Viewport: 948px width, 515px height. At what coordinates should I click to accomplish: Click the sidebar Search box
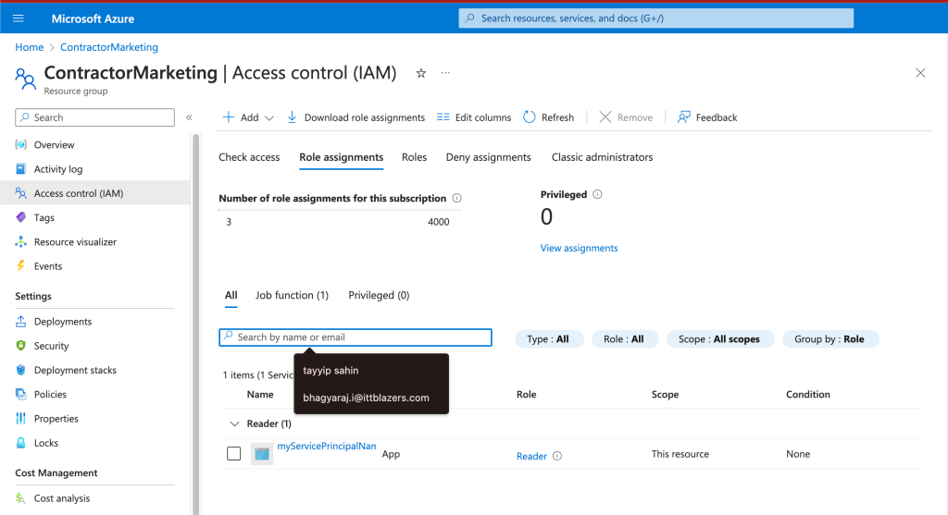[95, 117]
